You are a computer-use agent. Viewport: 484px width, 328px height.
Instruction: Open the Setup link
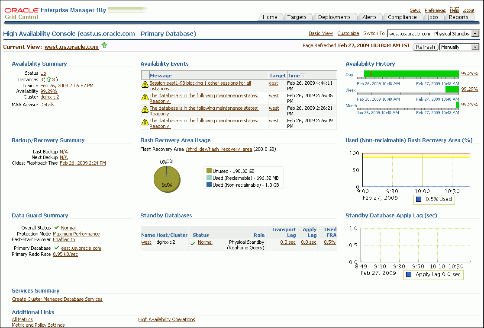pos(415,10)
